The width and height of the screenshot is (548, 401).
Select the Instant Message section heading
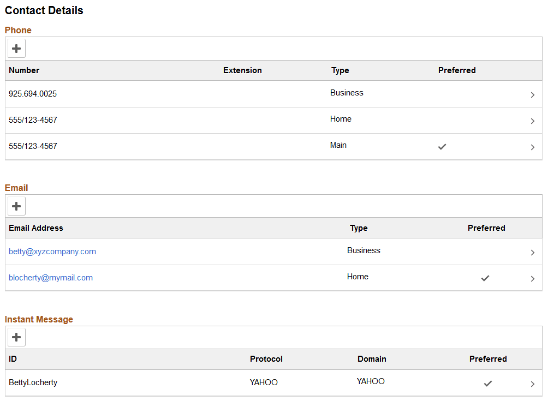tap(39, 319)
